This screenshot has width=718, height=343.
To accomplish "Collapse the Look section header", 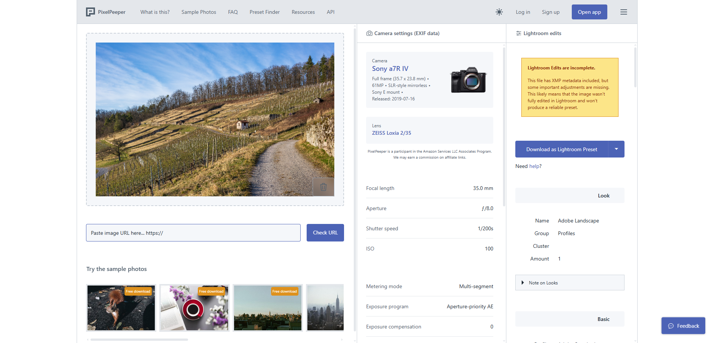I will [570, 196].
